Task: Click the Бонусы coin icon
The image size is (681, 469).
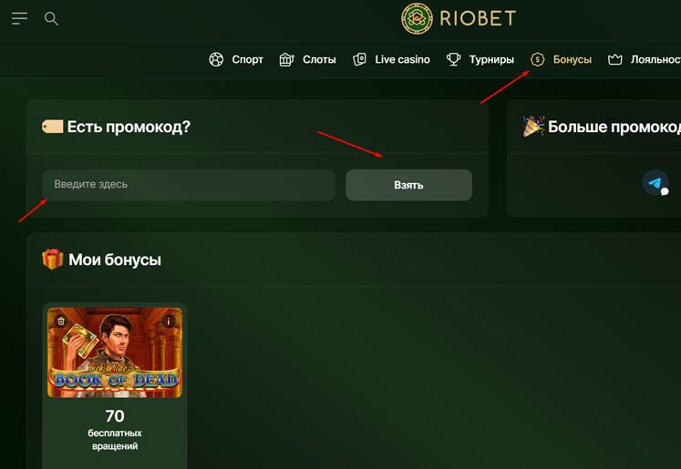Action: coord(537,59)
